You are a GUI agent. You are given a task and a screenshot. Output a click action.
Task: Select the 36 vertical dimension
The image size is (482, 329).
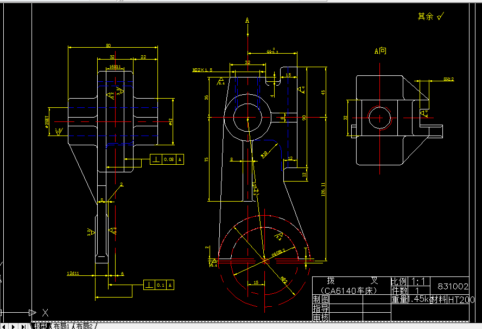pyautogui.click(x=206, y=97)
